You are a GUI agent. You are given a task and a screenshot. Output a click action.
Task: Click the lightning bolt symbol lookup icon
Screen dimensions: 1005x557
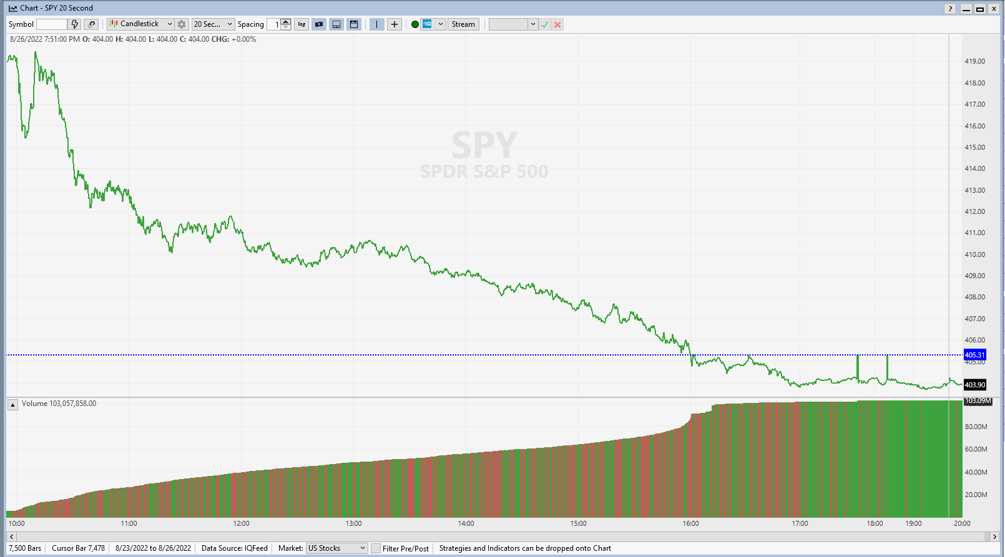coord(75,24)
